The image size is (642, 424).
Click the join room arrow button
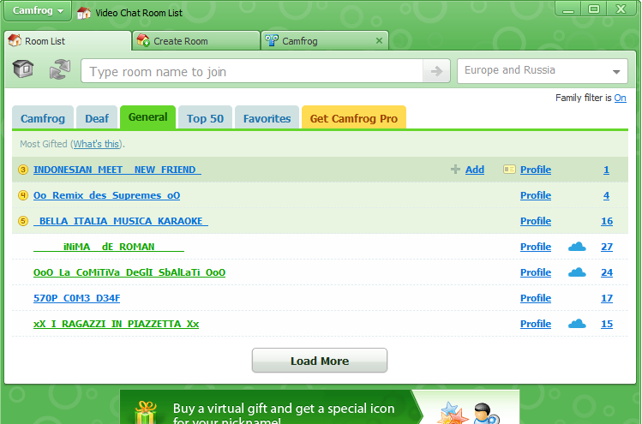[x=436, y=71]
